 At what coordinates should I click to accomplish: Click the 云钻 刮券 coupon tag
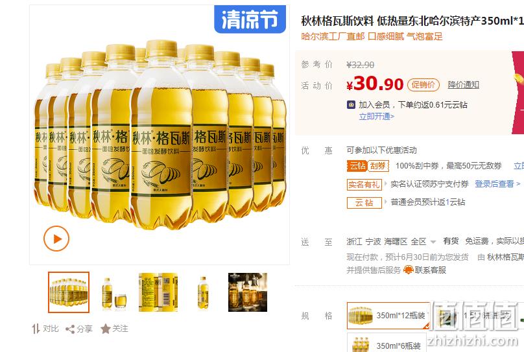point(368,166)
